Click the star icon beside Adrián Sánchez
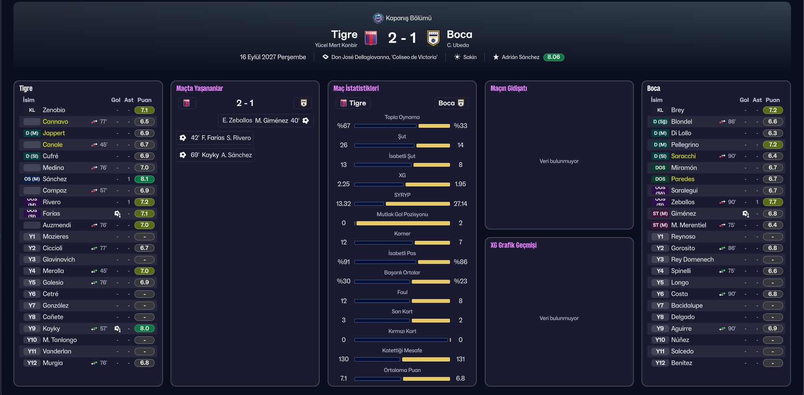This screenshot has width=804, height=395. coord(496,57)
